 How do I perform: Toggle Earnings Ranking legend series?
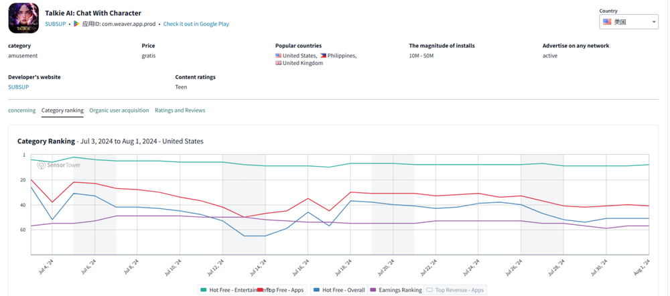pyautogui.click(x=395, y=290)
